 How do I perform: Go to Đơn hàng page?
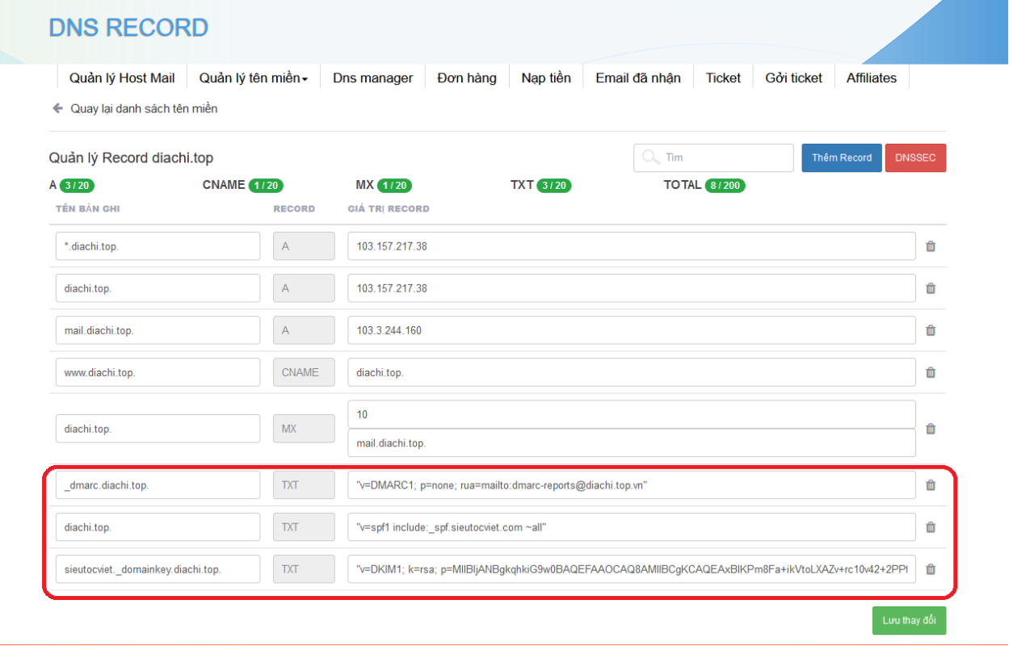[467, 78]
